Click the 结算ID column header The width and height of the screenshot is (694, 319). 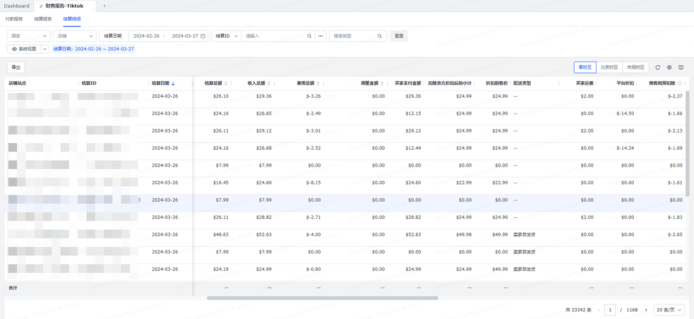[x=89, y=83]
